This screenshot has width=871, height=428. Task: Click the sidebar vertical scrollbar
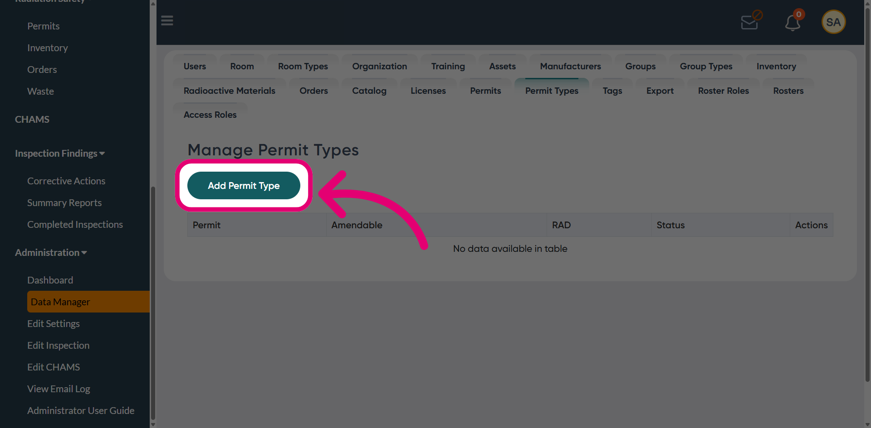click(x=153, y=303)
